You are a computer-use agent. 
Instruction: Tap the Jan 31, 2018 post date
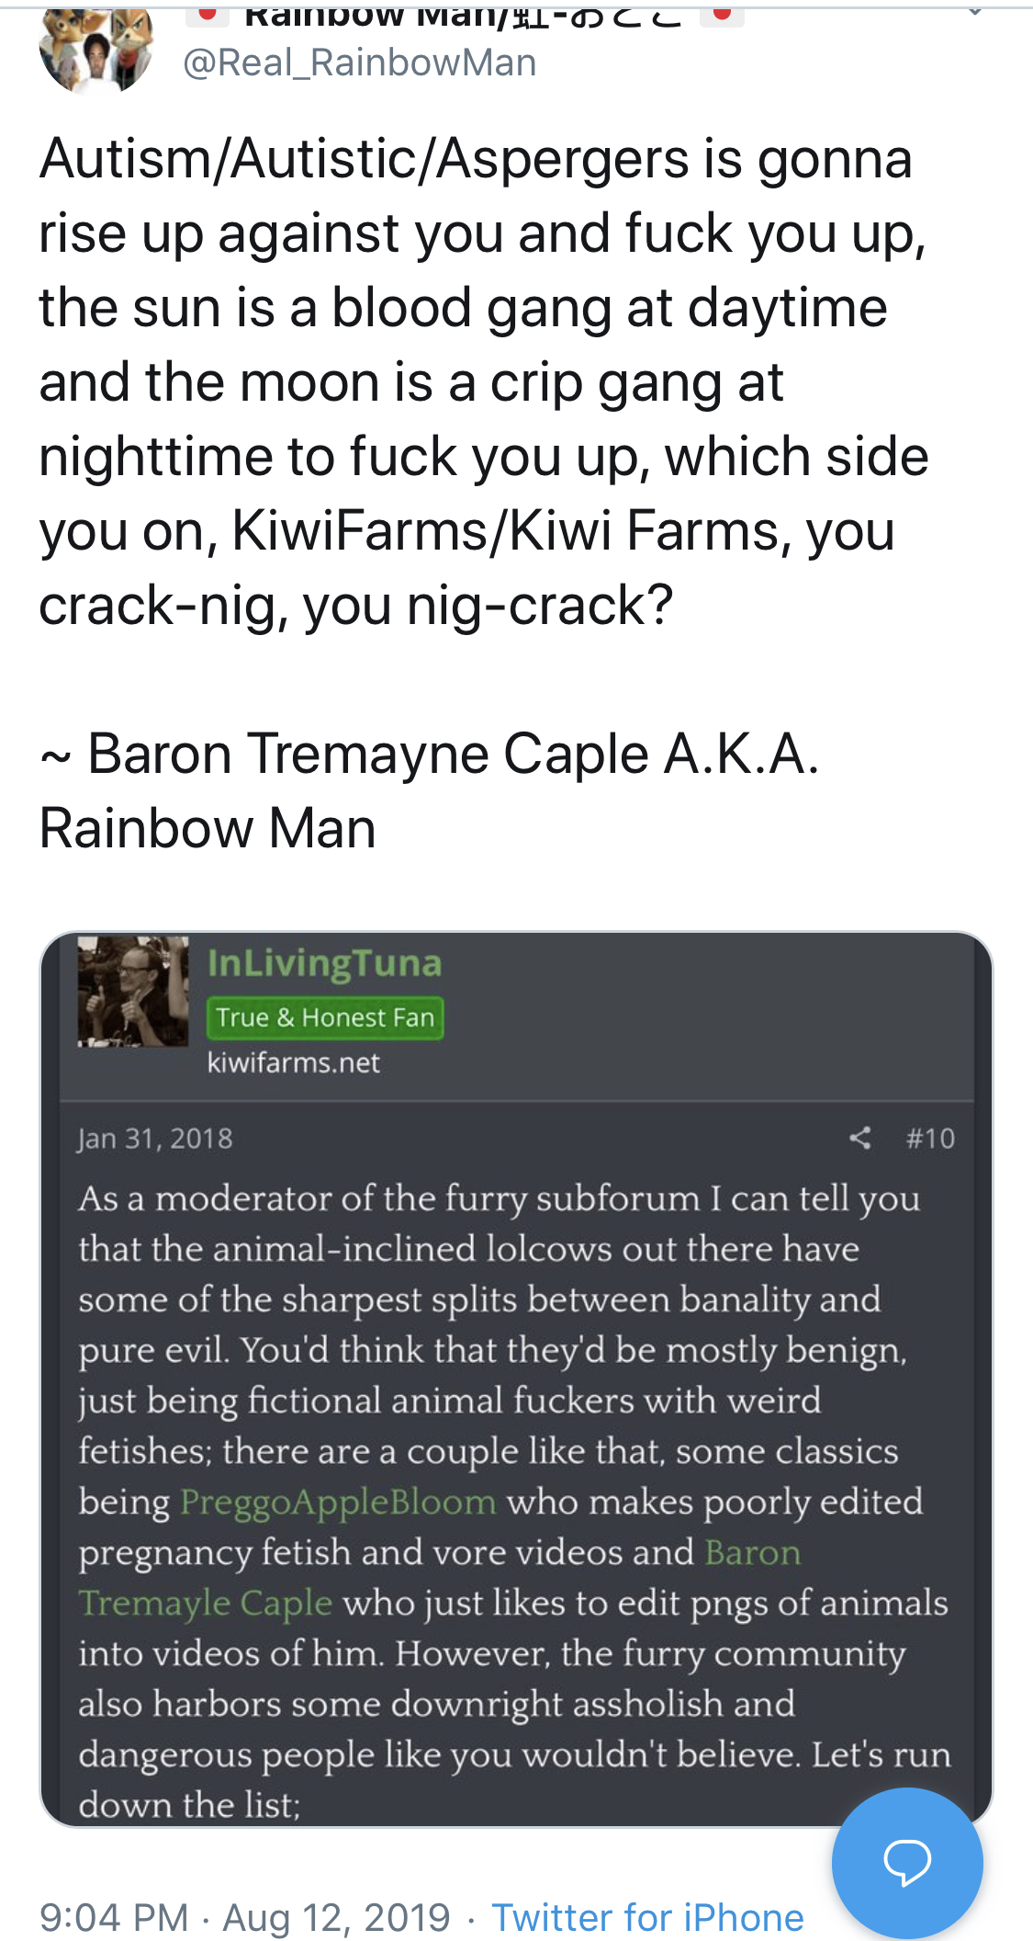coord(155,1139)
